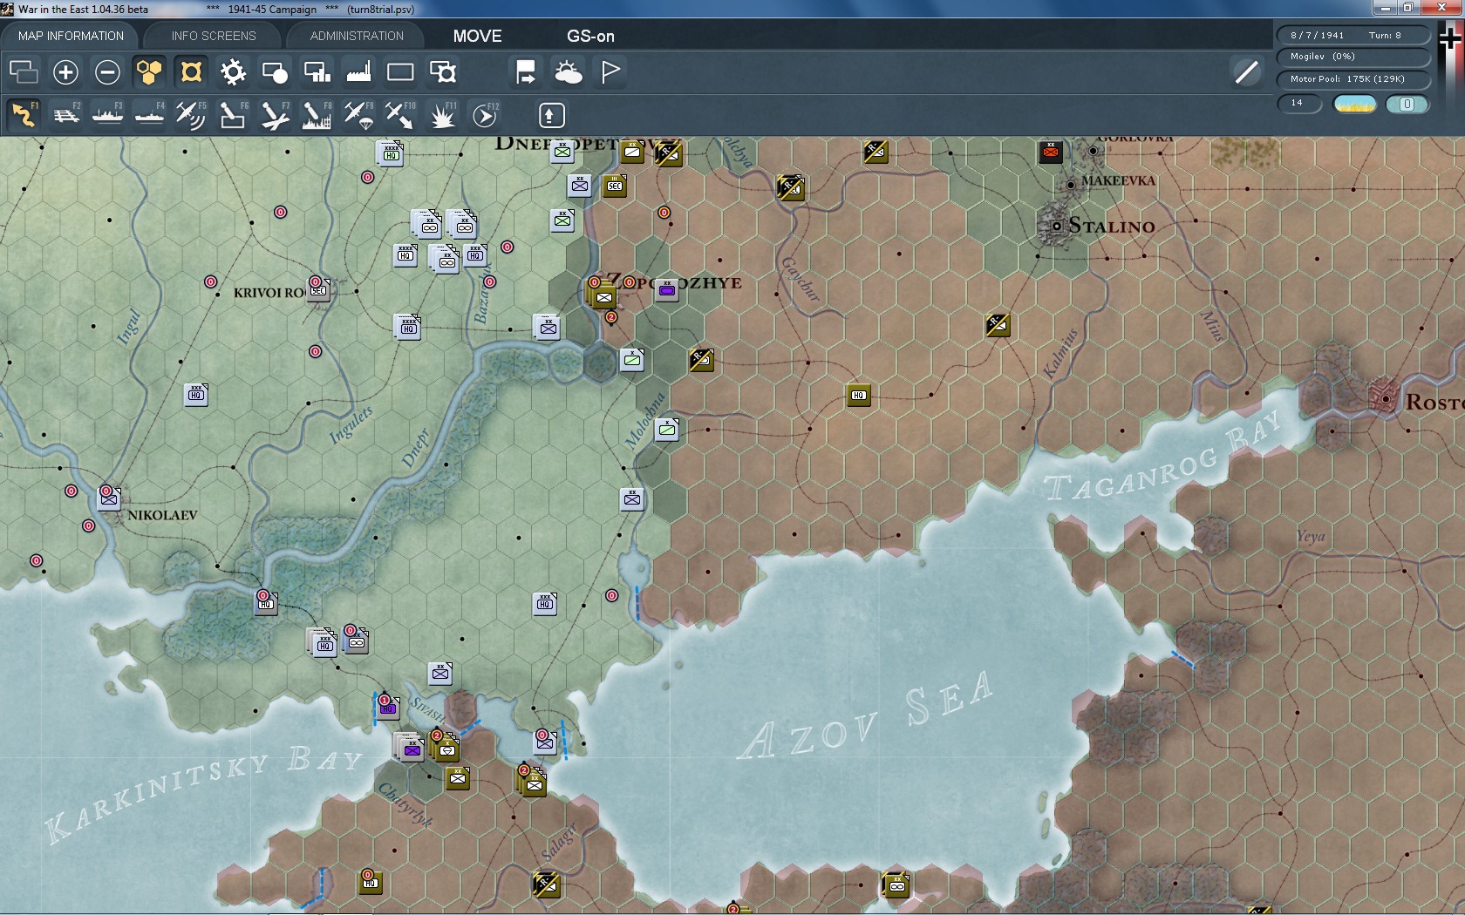Click the light blue indicator showing 0

tap(1407, 104)
